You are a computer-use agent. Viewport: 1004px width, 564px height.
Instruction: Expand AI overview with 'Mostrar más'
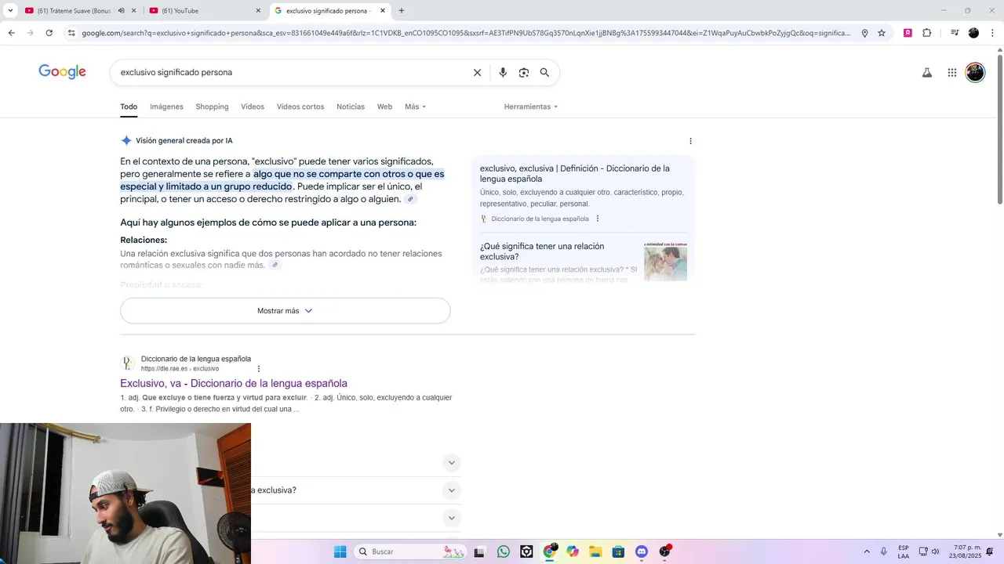point(286,311)
